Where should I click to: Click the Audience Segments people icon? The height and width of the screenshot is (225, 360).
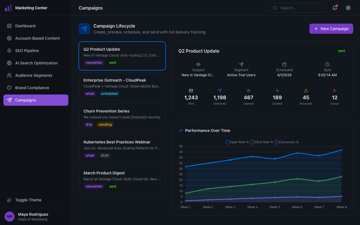tap(9, 75)
